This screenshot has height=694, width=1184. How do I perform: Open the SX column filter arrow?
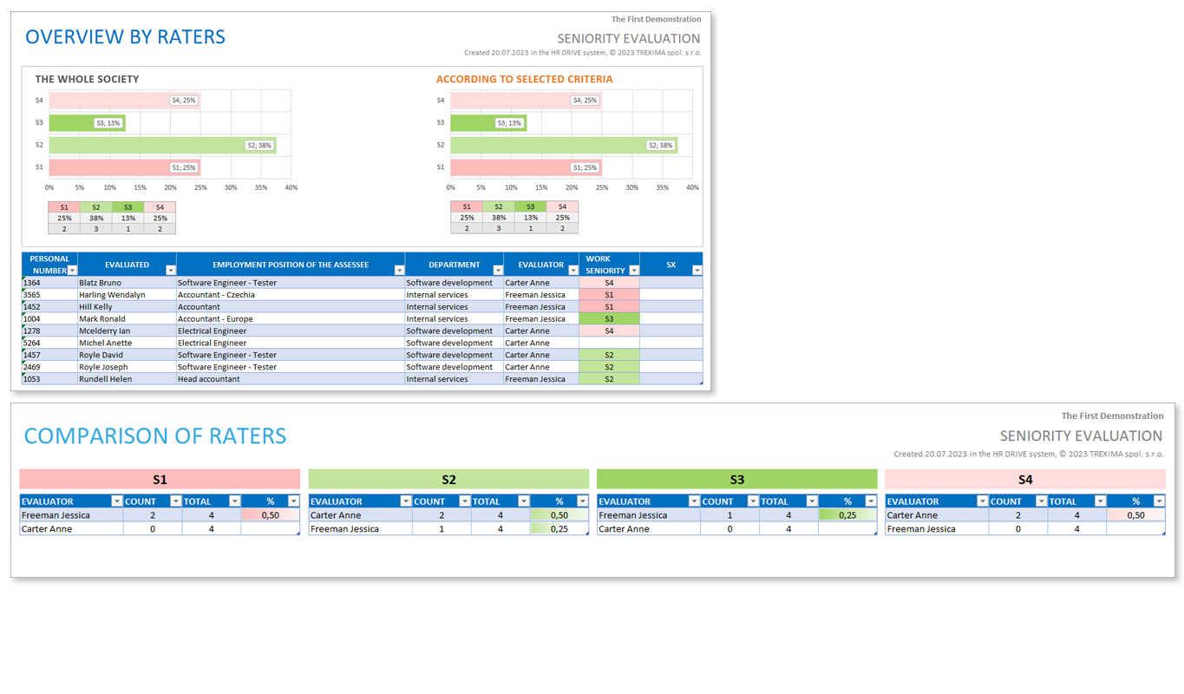coord(697,270)
